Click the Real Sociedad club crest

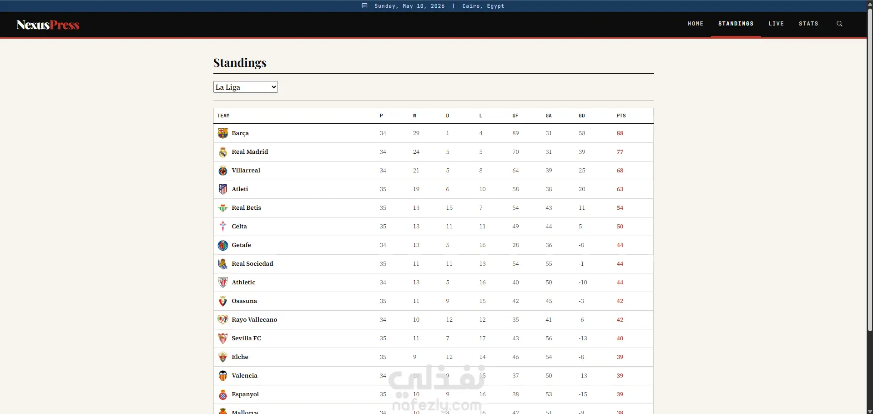(223, 264)
